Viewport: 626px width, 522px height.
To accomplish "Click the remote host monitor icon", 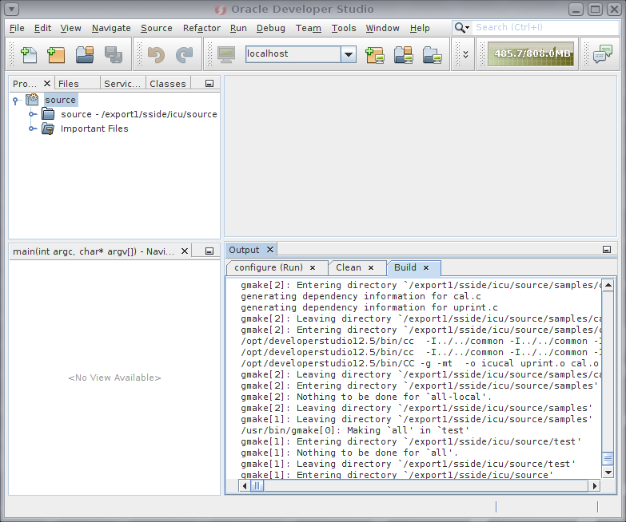I will pyautogui.click(x=226, y=54).
